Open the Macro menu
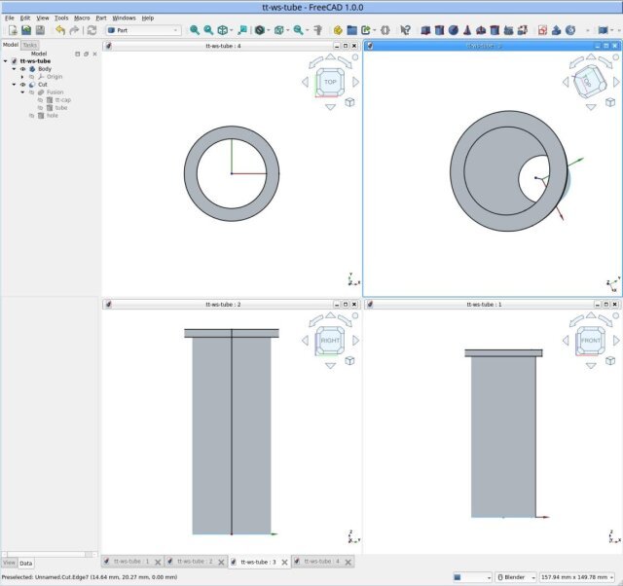The width and height of the screenshot is (623, 586). click(x=82, y=18)
